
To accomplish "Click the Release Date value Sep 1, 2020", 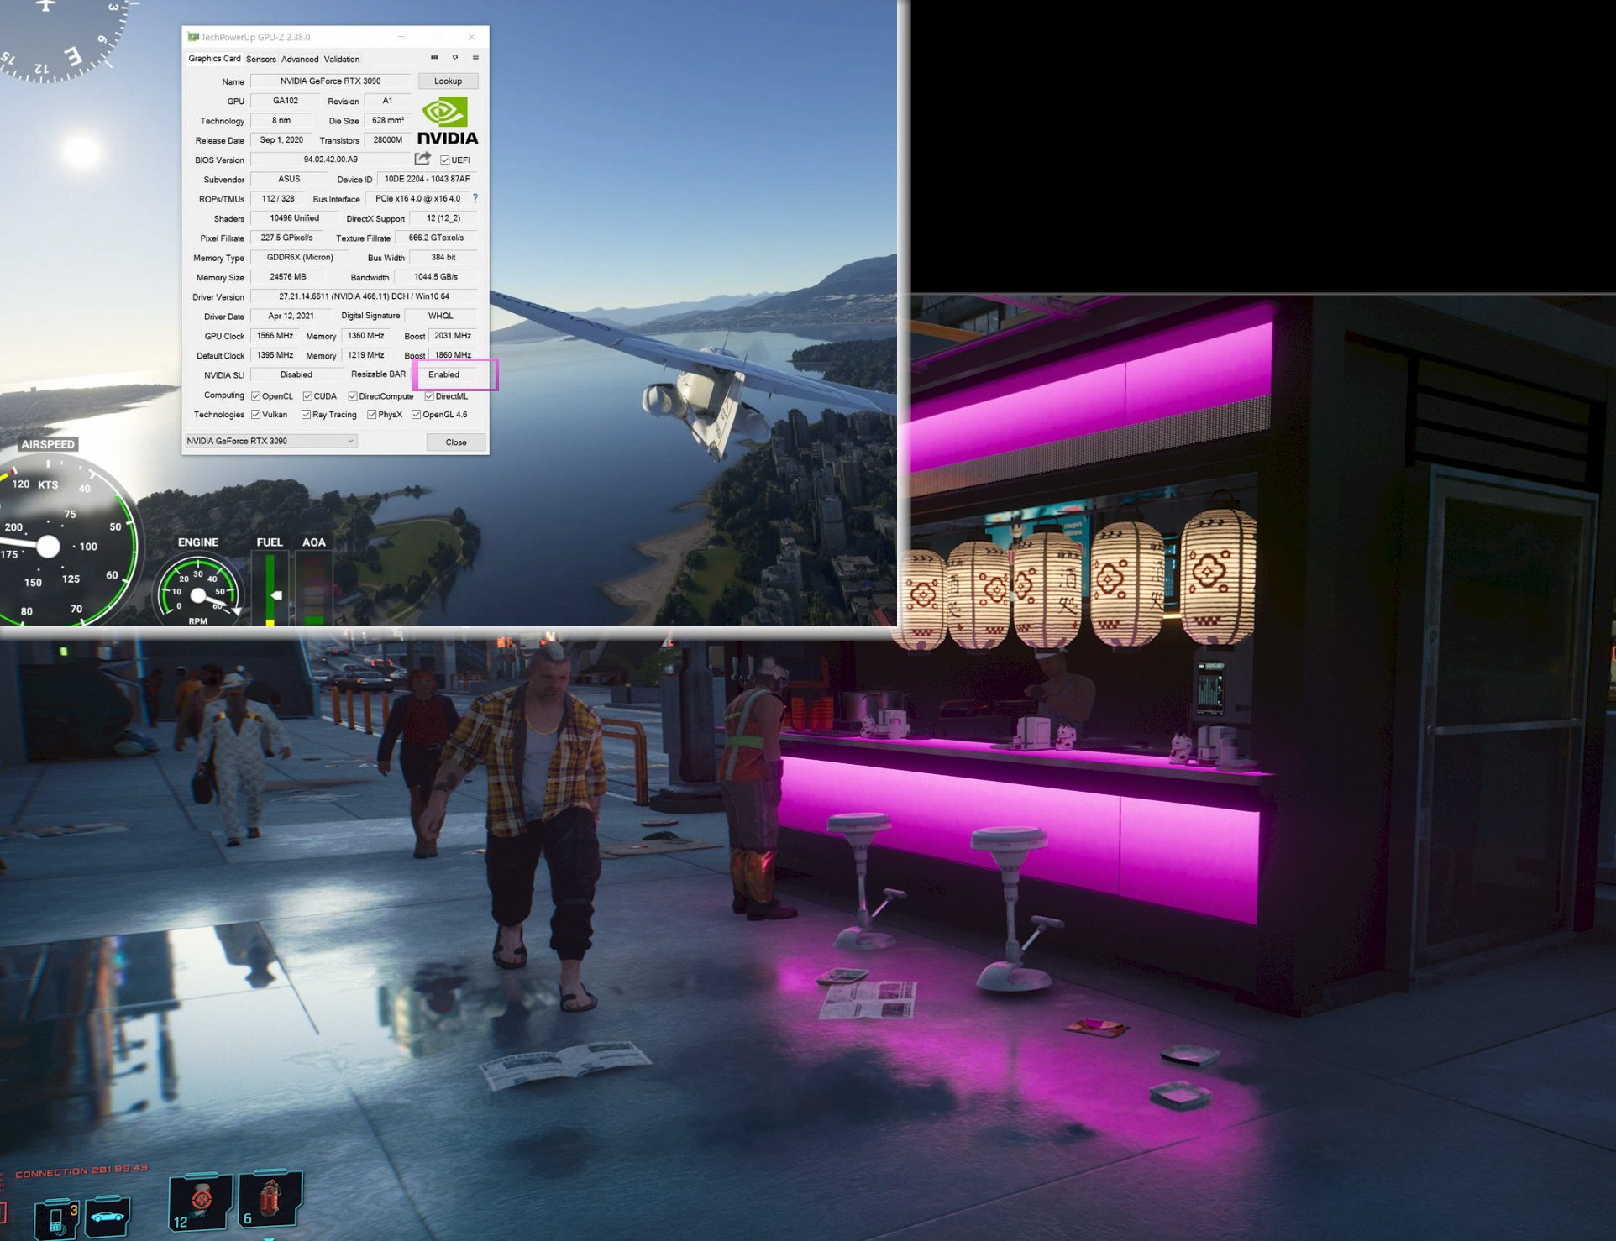I will click(281, 140).
